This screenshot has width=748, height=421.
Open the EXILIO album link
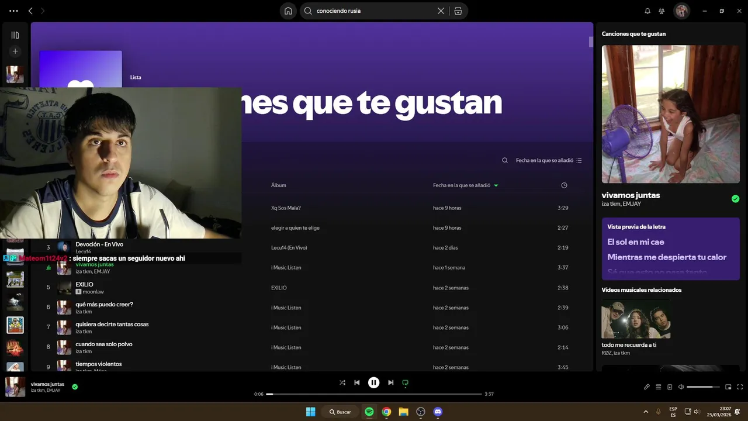[x=279, y=288]
